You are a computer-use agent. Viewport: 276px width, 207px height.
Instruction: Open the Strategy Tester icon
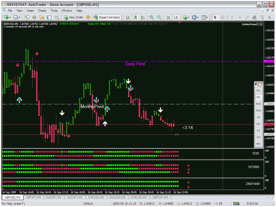(x=57, y=17)
